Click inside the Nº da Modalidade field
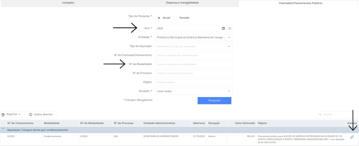359x146 pixels. pos(194,64)
